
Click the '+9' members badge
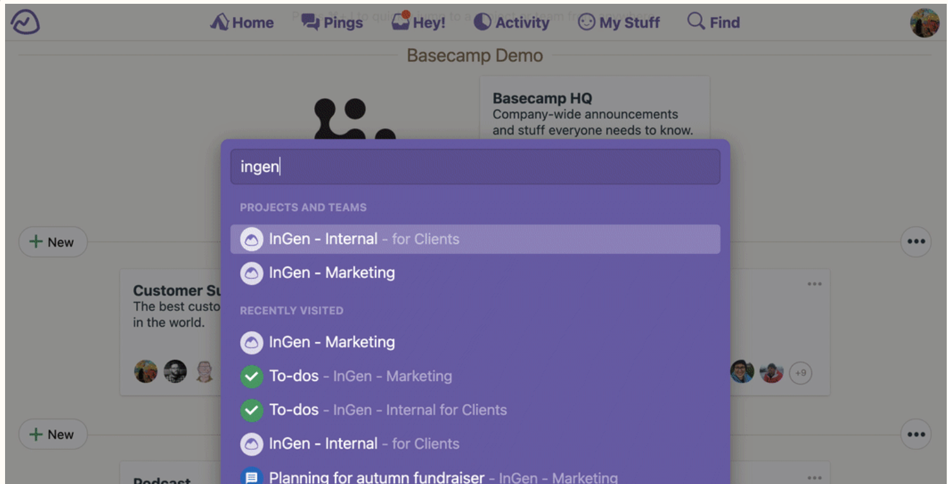(801, 373)
